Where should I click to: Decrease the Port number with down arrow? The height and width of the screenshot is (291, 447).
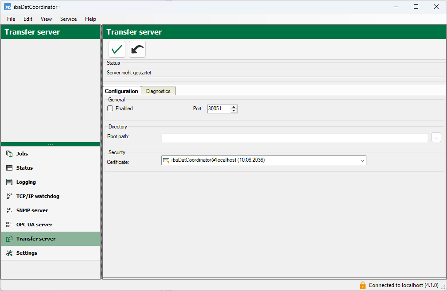[234, 111]
